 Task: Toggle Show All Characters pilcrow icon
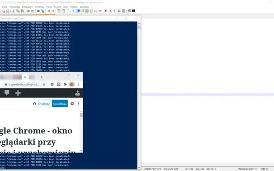[x=73, y=11]
